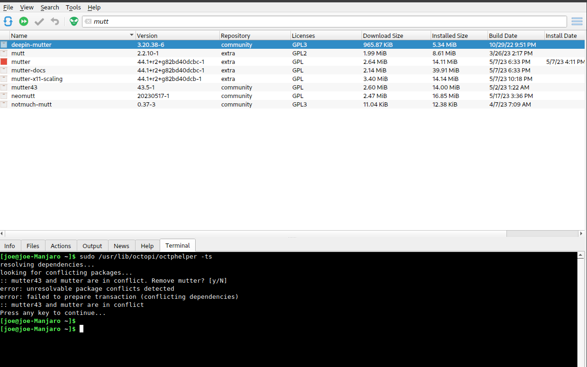Switch to the Output tab
Viewport: 587px width, 367px height.
tap(92, 246)
